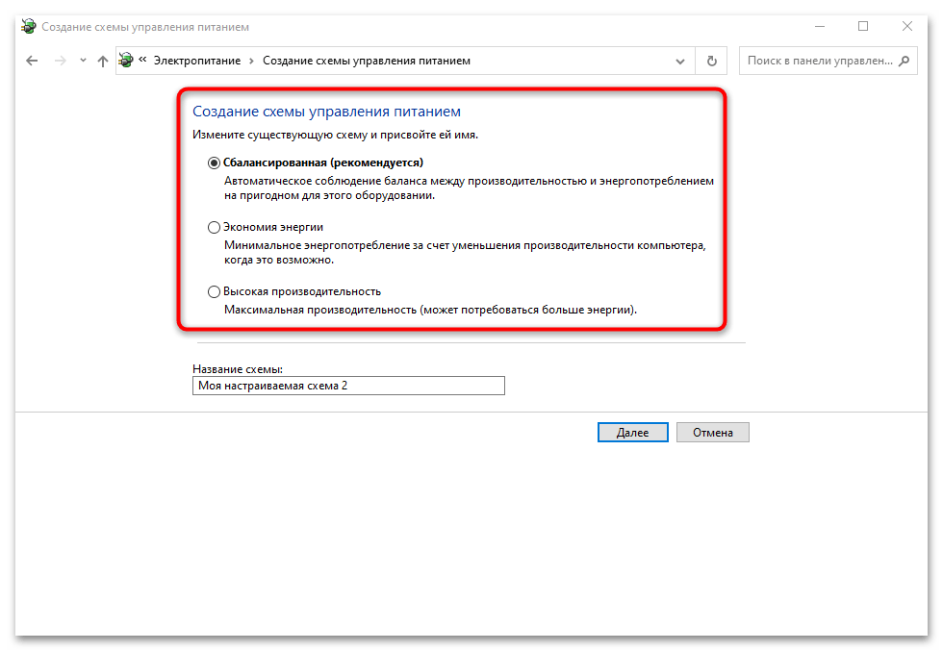Click the Название схемы label
Screen dimensions: 943x651
tap(238, 369)
